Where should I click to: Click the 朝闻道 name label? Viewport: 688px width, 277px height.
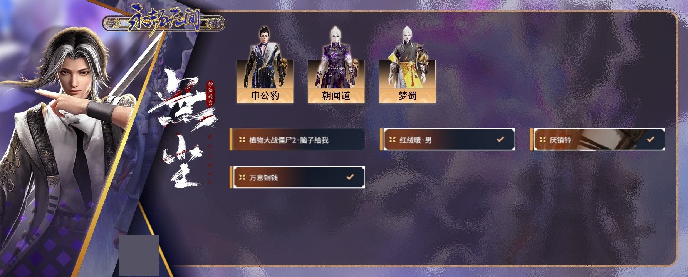point(336,95)
